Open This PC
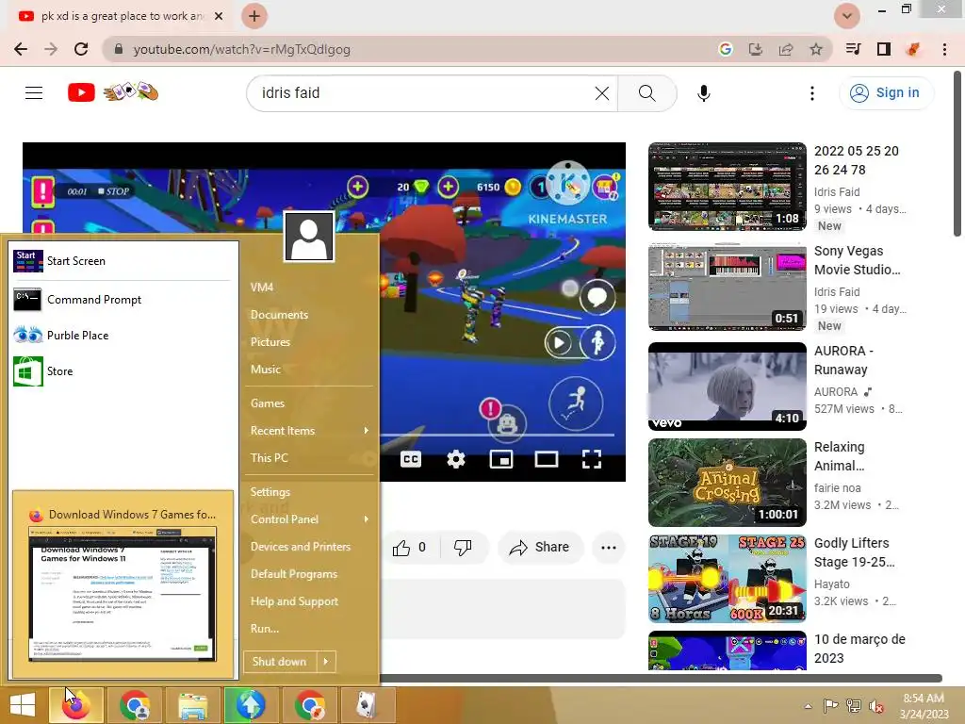This screenshot has width=965, height=724. click(x=270, y=458)
